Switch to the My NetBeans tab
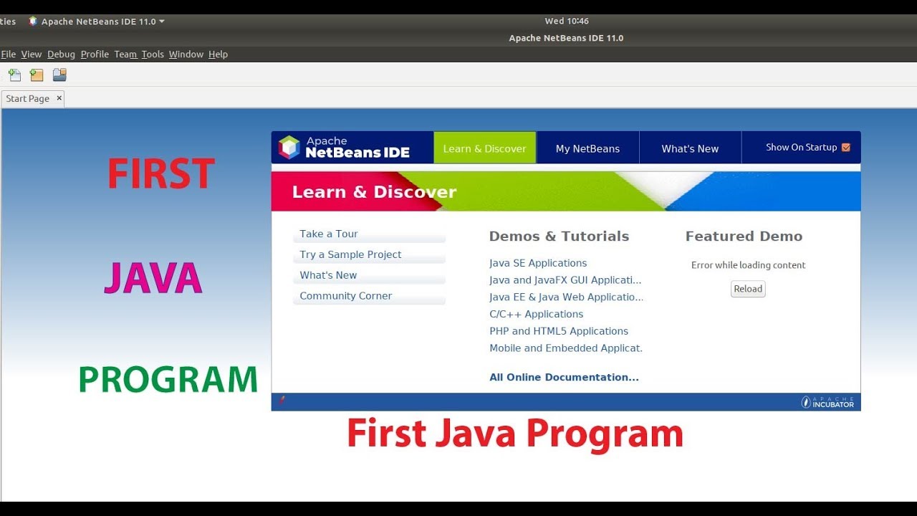Image resolution: width=917 pixels, height=516 pixels. (587, 148)
